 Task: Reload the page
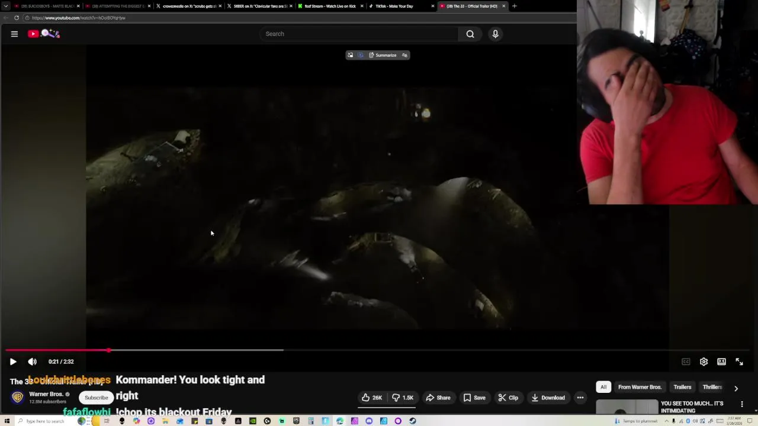click(x=17, y=18)
